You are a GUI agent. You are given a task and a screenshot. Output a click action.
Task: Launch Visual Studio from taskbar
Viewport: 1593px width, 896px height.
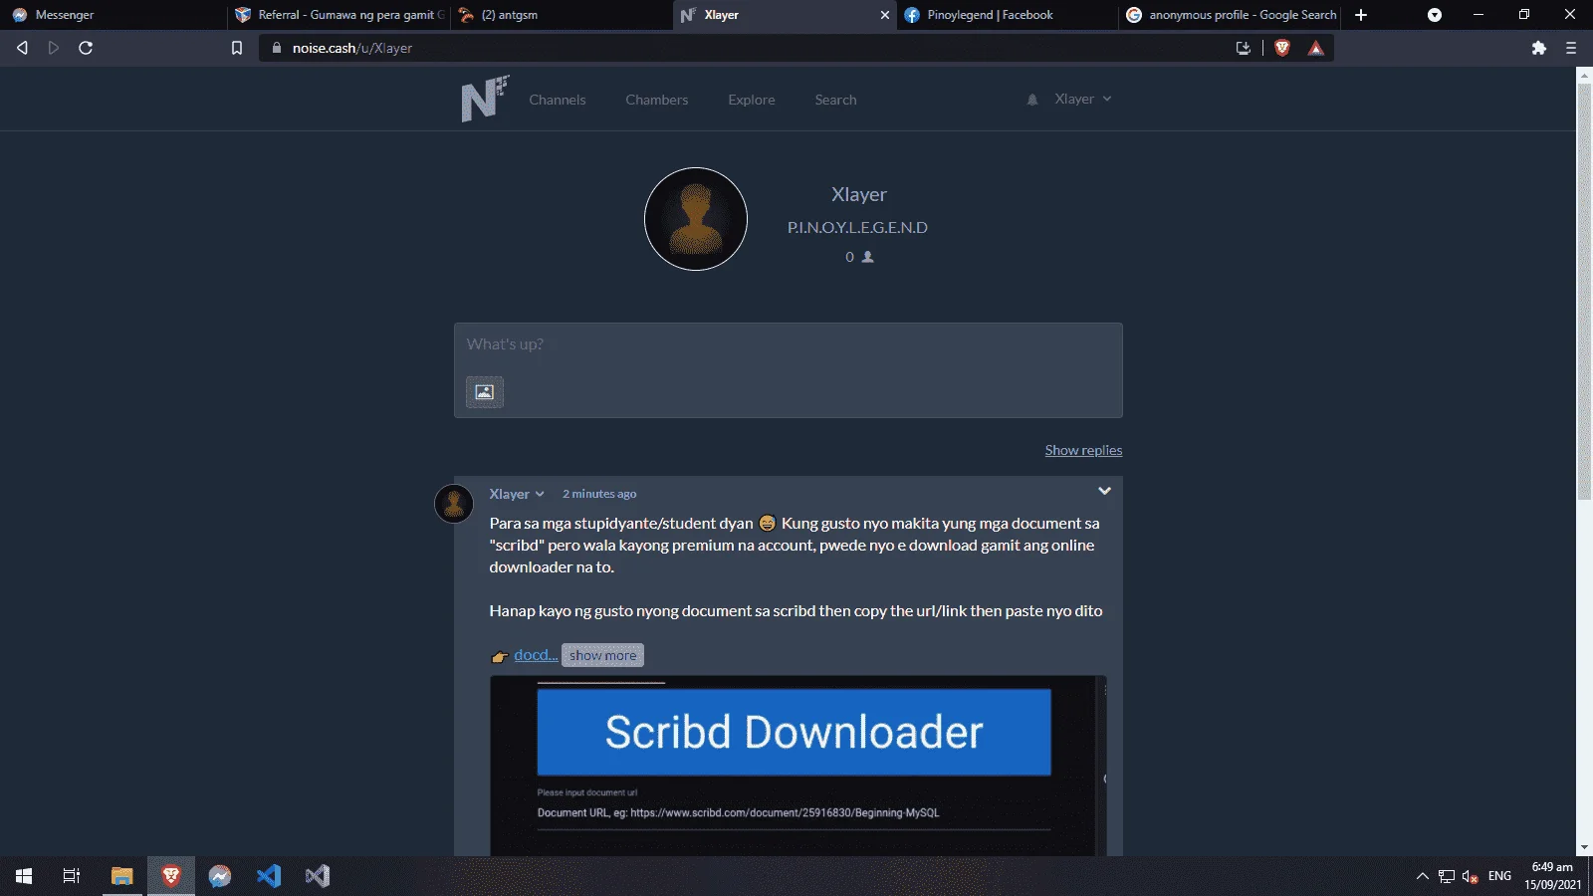pos(318,876)
